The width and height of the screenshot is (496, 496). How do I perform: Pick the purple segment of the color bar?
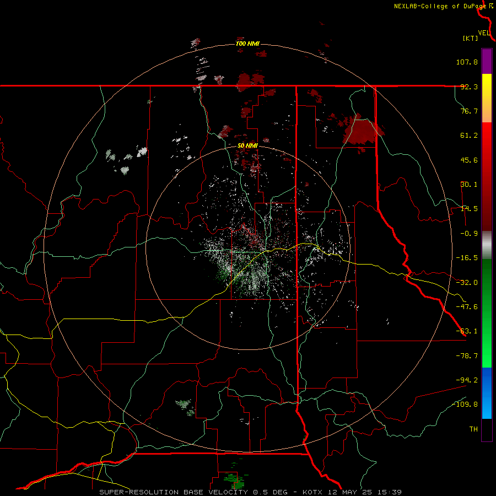click(487, 61)
